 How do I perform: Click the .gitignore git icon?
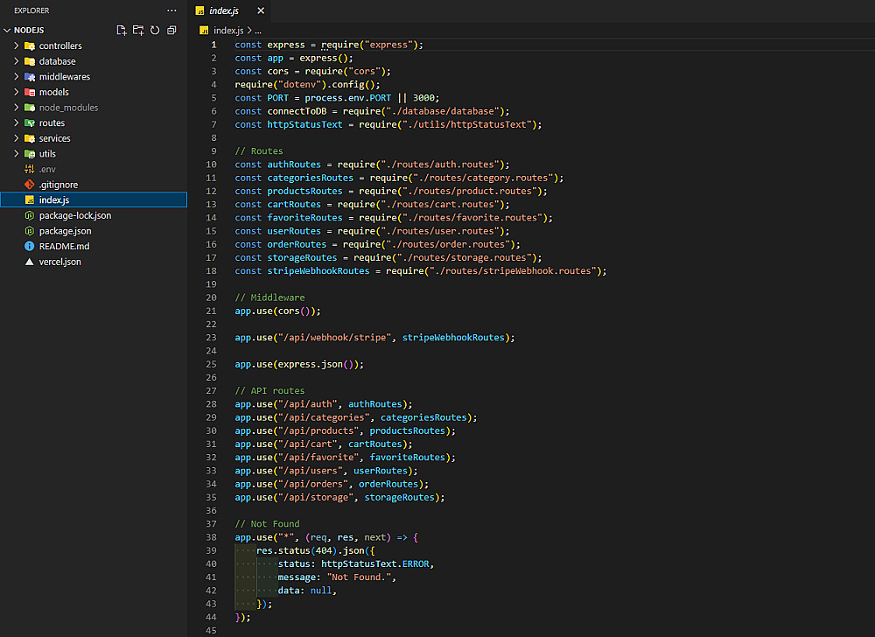click(x=30, y=185)
